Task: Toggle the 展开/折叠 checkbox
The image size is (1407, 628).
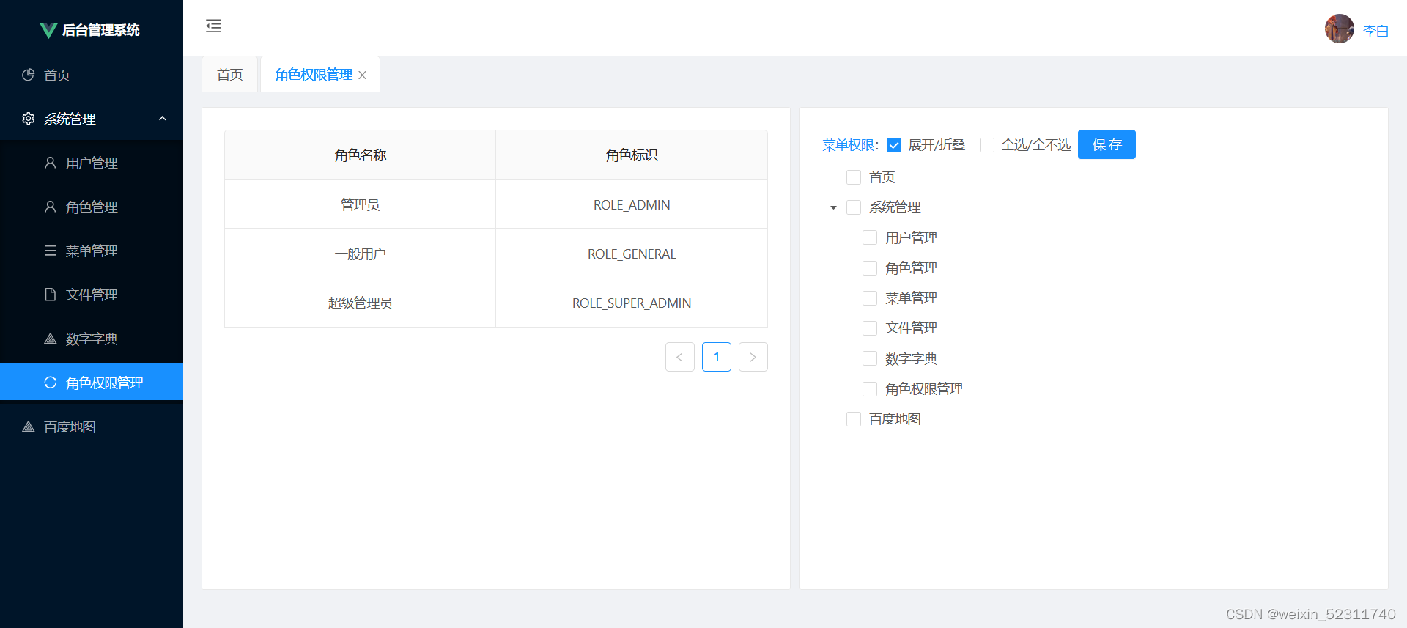Action: (x=894, y=145)
